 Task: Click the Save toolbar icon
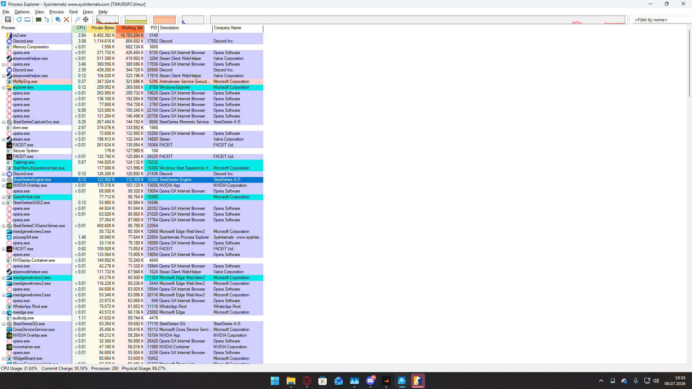(x=8, y=19)
